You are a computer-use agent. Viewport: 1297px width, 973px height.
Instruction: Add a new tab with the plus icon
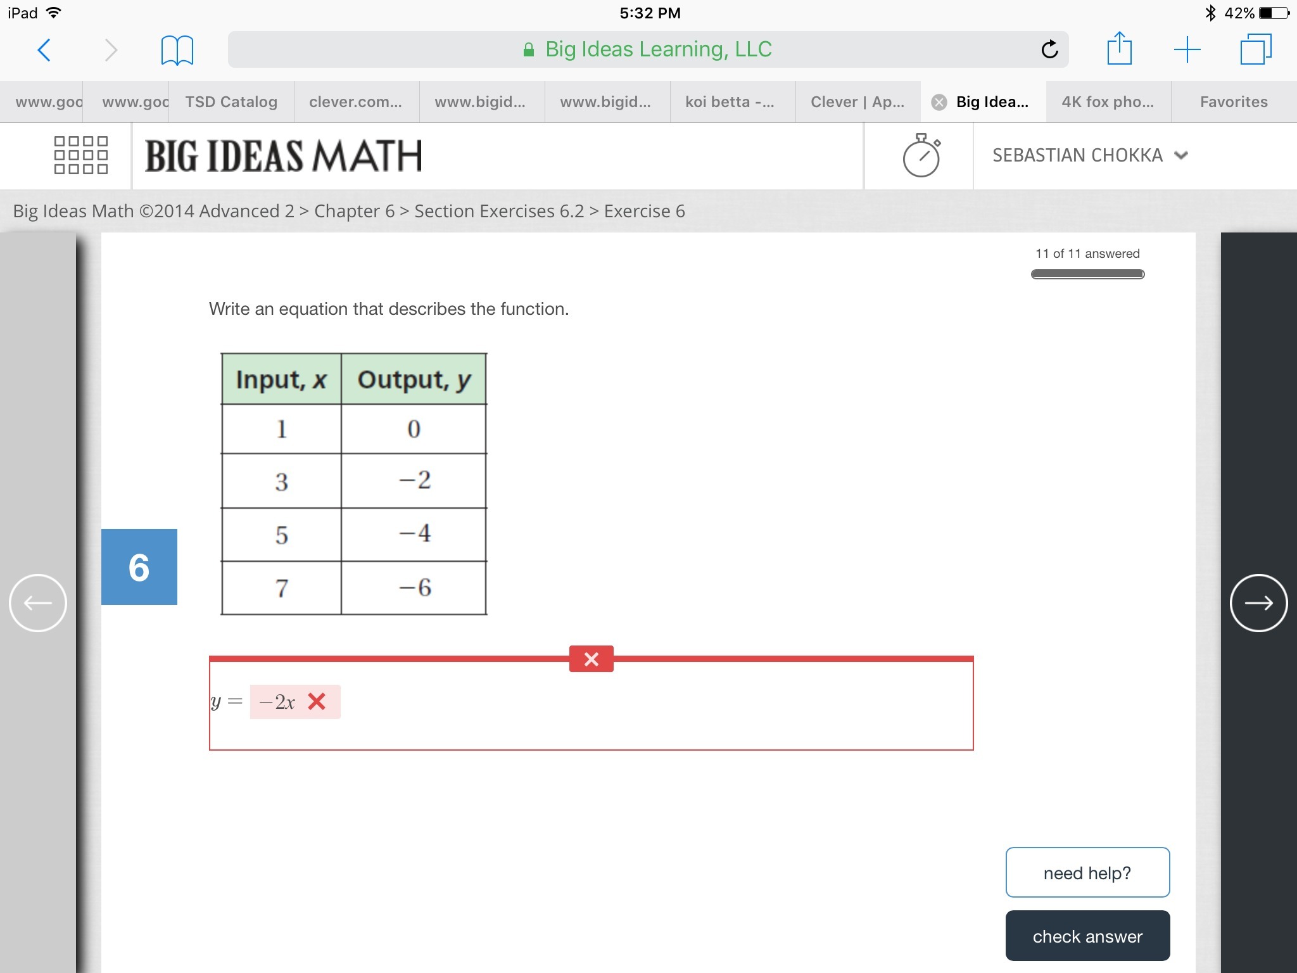pos(1187,49)
